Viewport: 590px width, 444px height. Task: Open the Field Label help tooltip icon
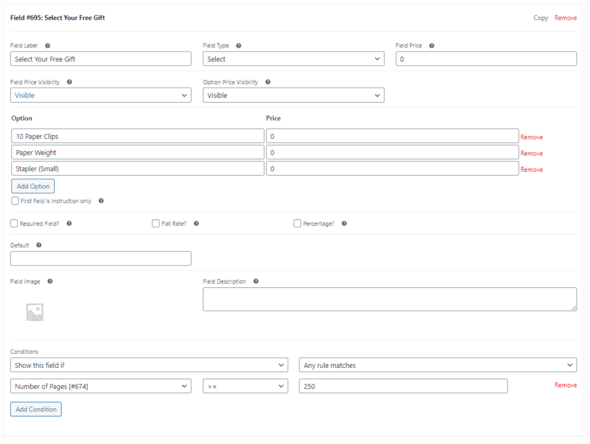click(47, 45)
